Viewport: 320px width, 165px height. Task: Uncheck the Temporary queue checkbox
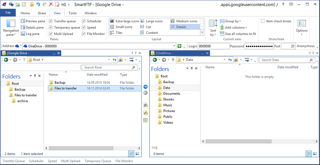click(51, 27)
